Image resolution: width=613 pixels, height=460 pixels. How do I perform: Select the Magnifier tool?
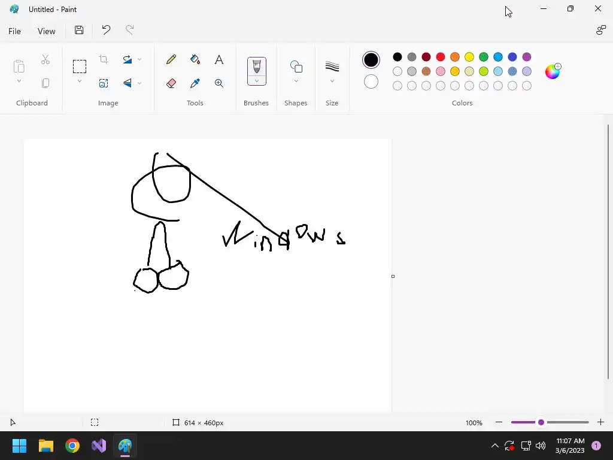click(x=219, y=83)
